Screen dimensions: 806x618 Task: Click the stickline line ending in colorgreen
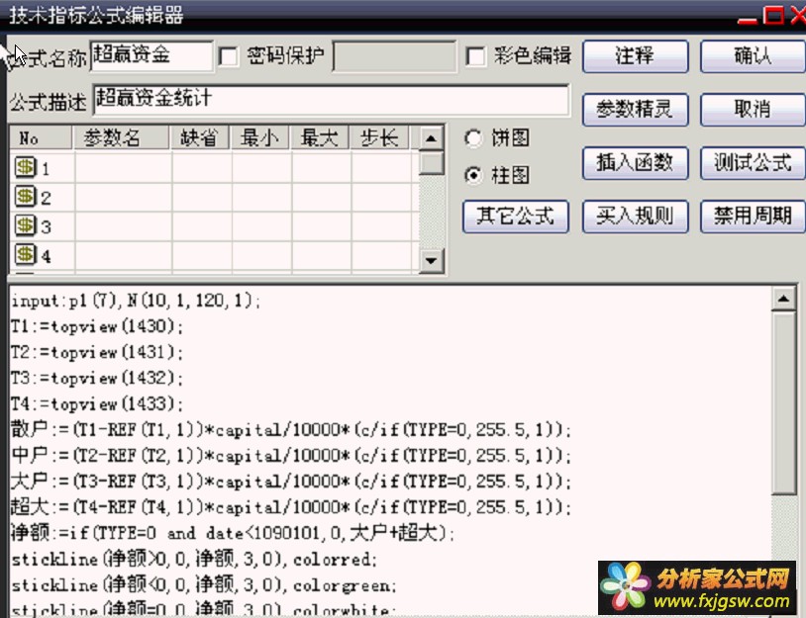(x=204, y=585)
